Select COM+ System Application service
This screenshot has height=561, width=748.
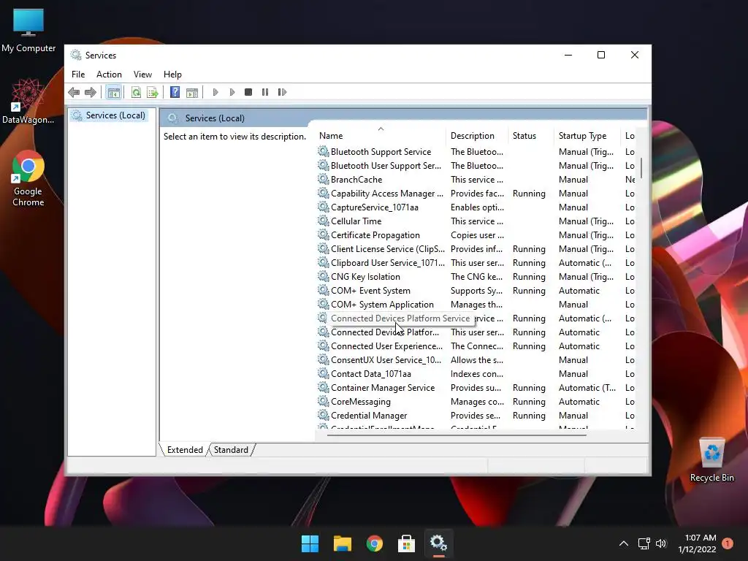tap(476, 304)
